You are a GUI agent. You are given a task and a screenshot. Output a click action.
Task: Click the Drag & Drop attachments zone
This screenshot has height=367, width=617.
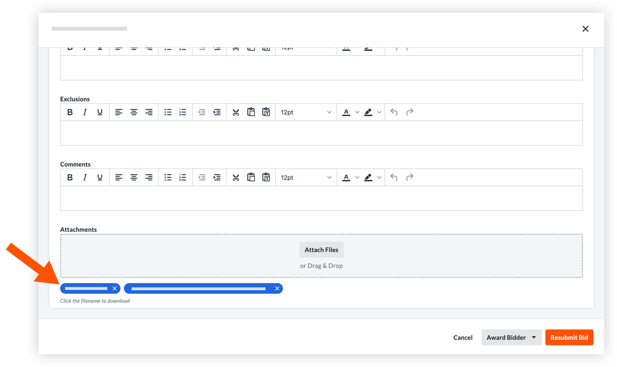[322, 256]
